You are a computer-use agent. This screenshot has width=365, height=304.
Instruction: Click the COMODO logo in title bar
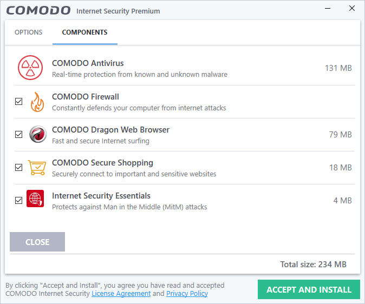pos(38,10)
